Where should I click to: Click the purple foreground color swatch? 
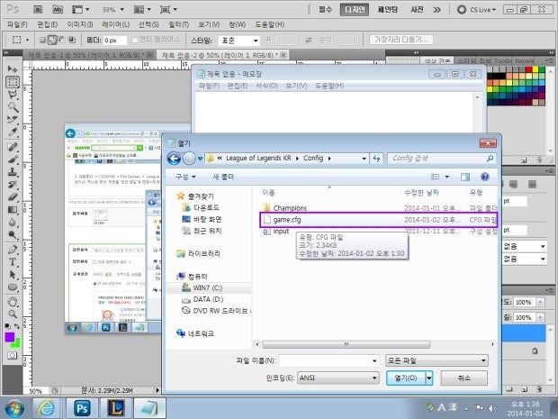[x=10, y=338]
